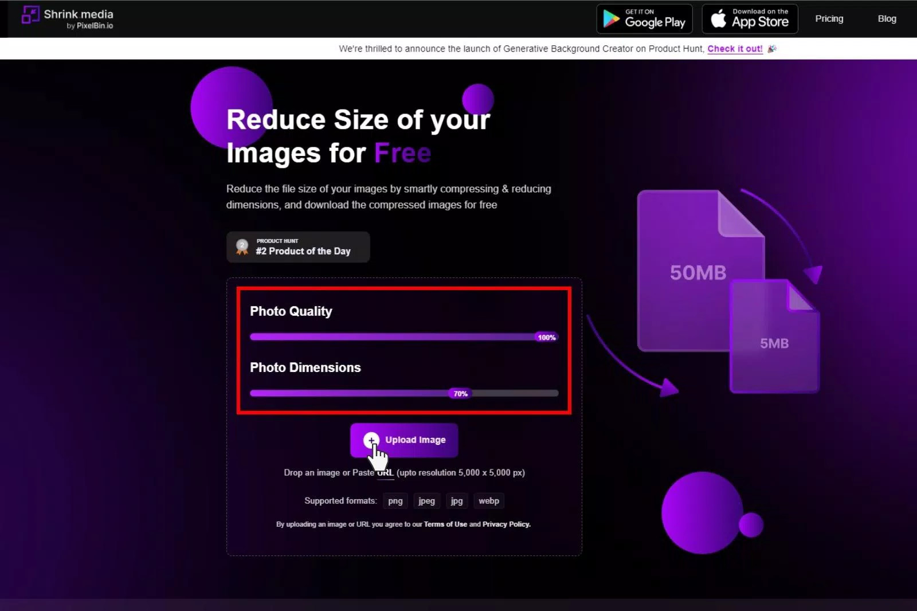917x611 pixels.
Task: Click the 5MB file illustration
Action: (x=775, y=336)
